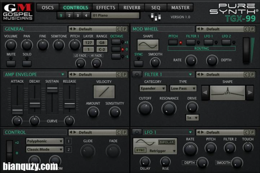Image resolution: width=260 pixels, height=173 pixels.
Task: Click Control preset copy C button
Action: pyautogui.click(x=119, y=133)
